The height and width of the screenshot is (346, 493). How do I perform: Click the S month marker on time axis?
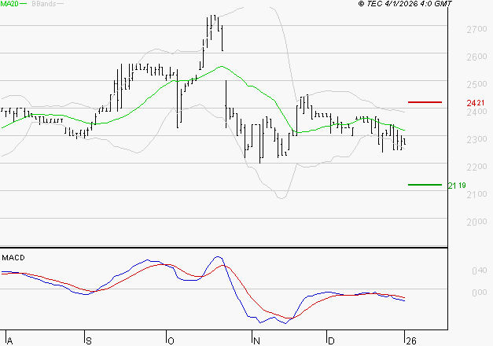click(89, 341)
